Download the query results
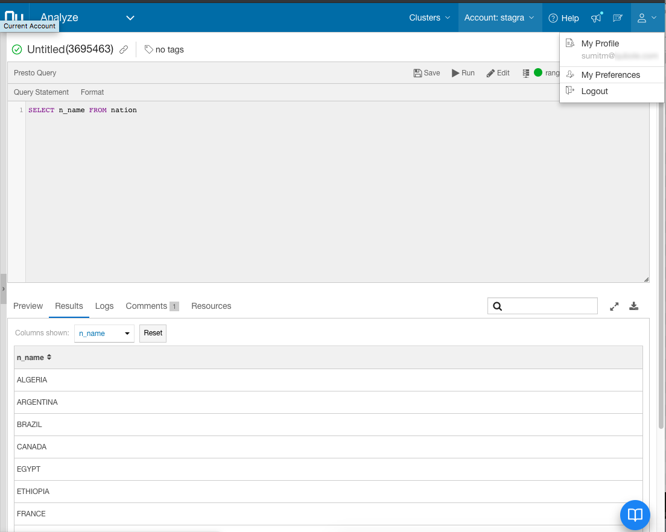Image resolution: width=666 pixels, height=532 pixels. (x=633, y=306)
